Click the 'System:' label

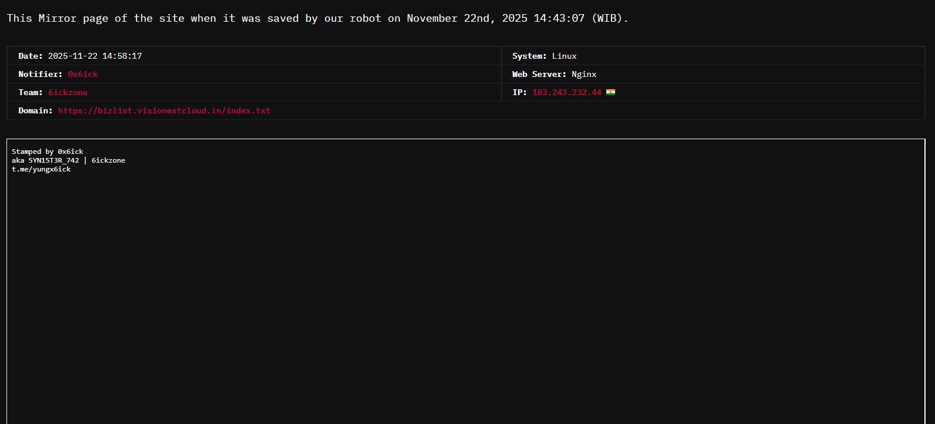click(x=529, y=56)
